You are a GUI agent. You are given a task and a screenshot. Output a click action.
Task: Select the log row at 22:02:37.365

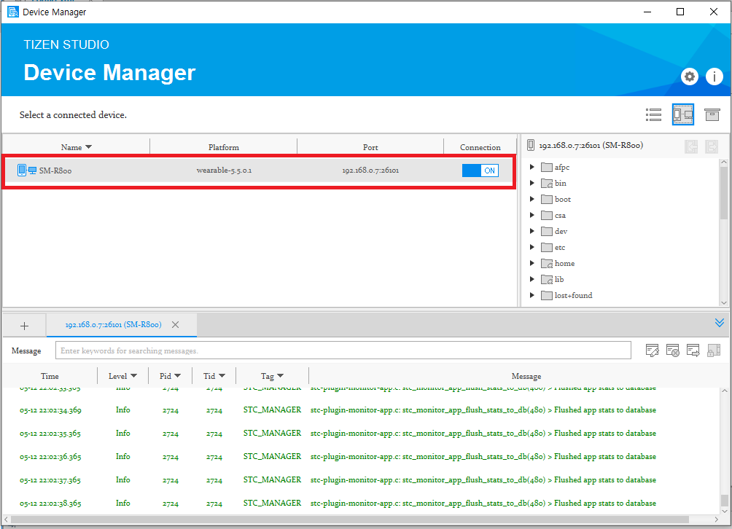361,480
